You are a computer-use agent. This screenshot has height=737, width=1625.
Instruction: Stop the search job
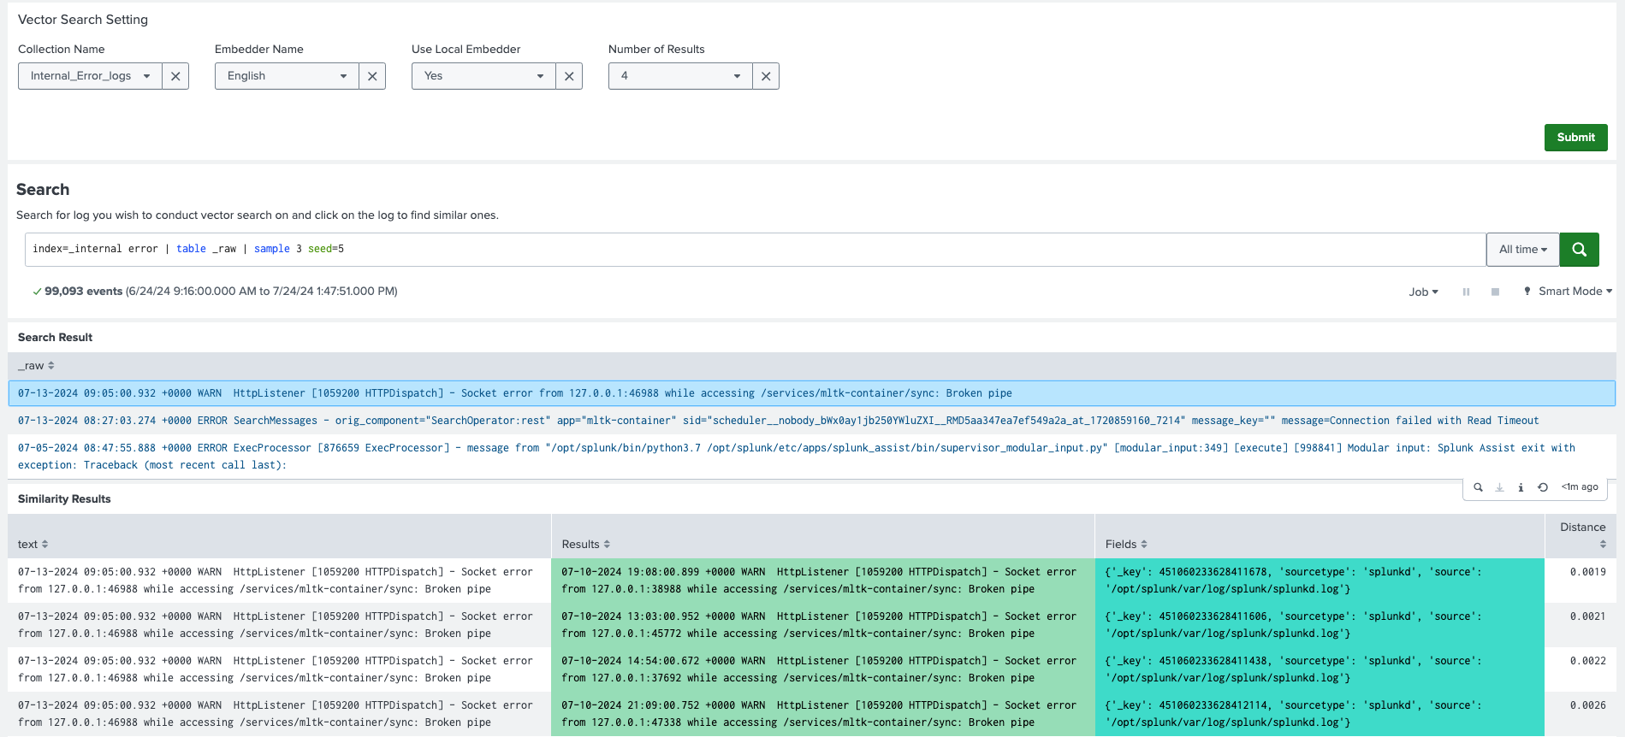pyautogui.click(x=1495, y=292)
